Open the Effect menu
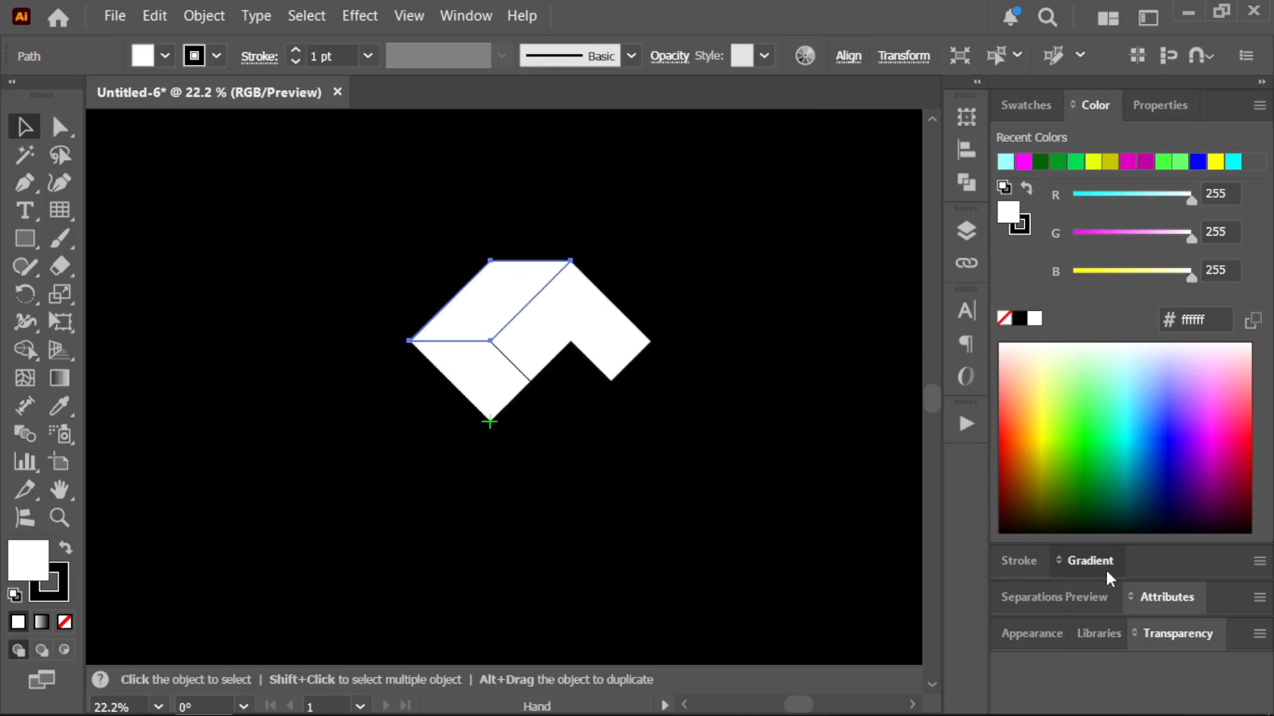The height and width of the screenshot is (716, 1274). [x=360, y=16]
